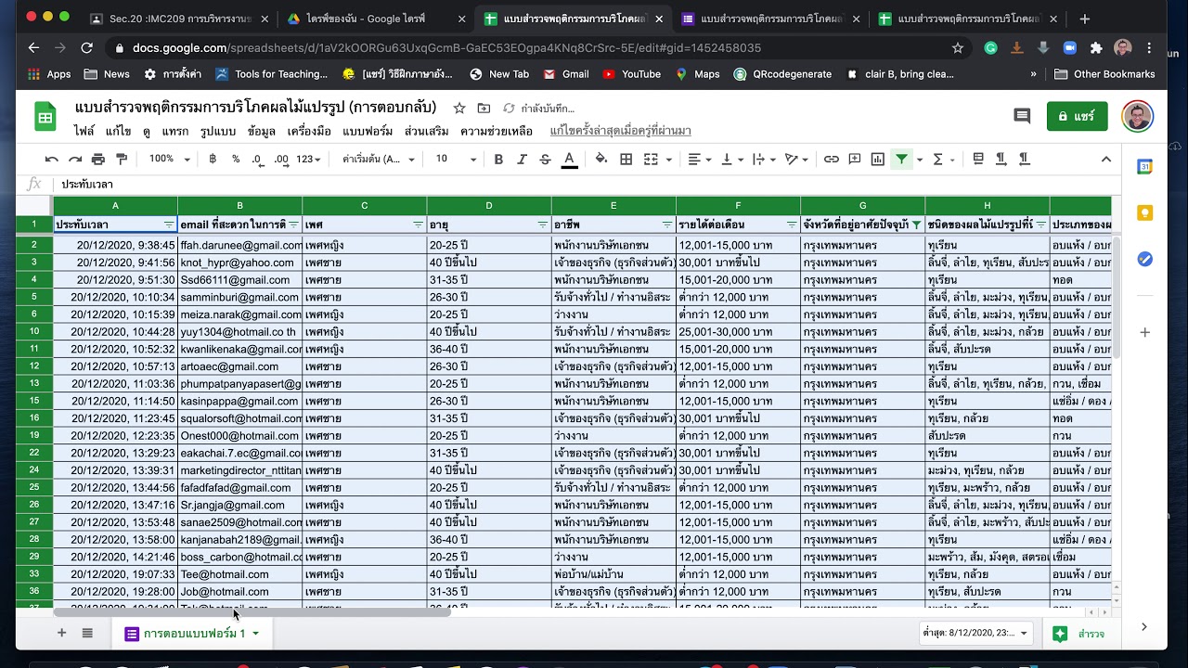Viewport: 1188px width, 668px height.
Task: Open the แทรก menu
Action: pyautogui.click(x=175, y=132)
